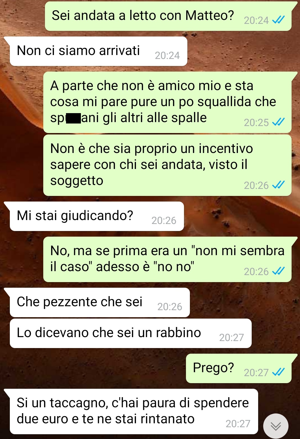This screenshot has width=300, height=439.
Task: Tap read ticks on the "no no" message
Action: coord(279,271)
